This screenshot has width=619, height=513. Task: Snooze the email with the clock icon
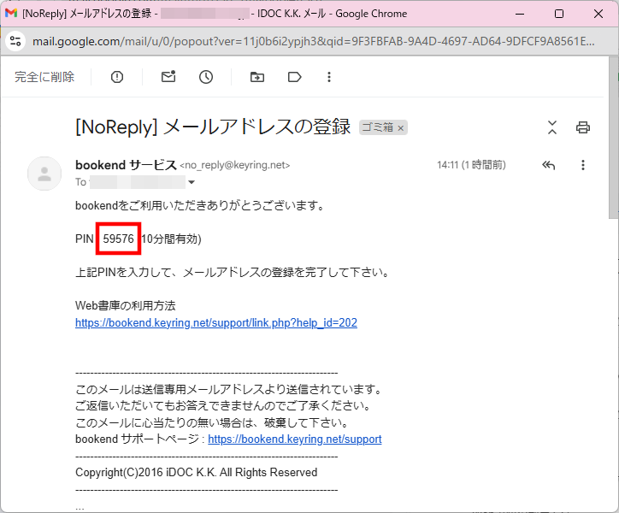[x=206, y=77]
